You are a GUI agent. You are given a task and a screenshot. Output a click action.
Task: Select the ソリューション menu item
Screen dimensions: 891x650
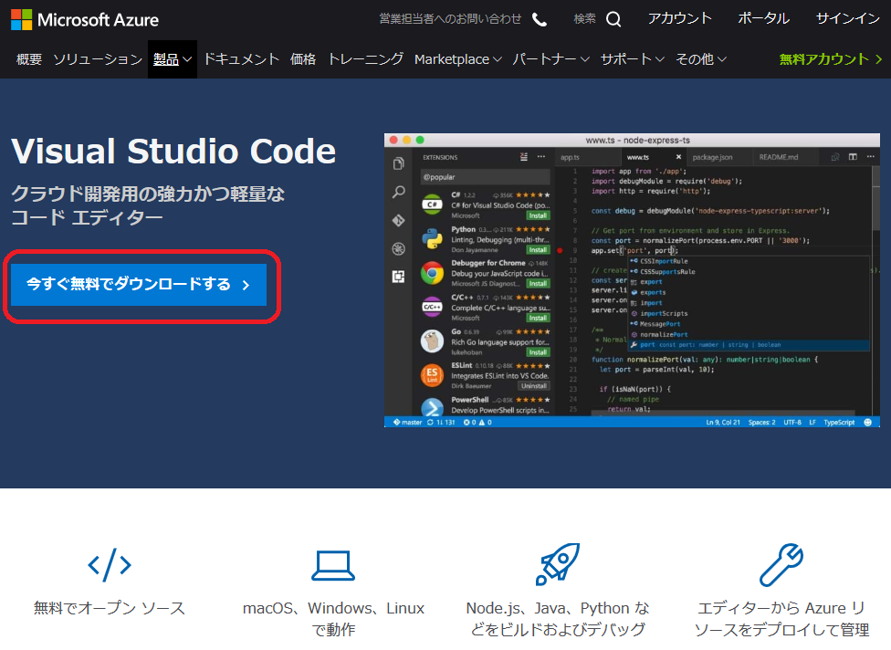[98, 59]
